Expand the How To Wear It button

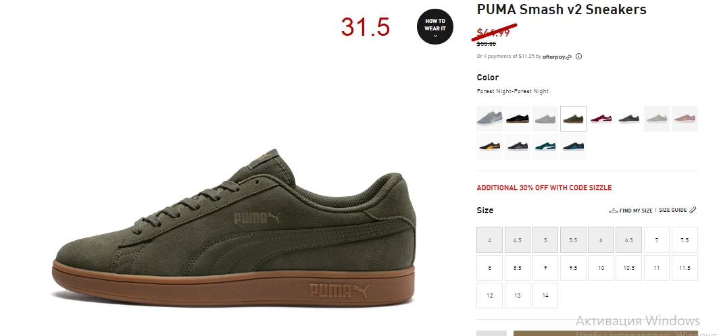435,26
